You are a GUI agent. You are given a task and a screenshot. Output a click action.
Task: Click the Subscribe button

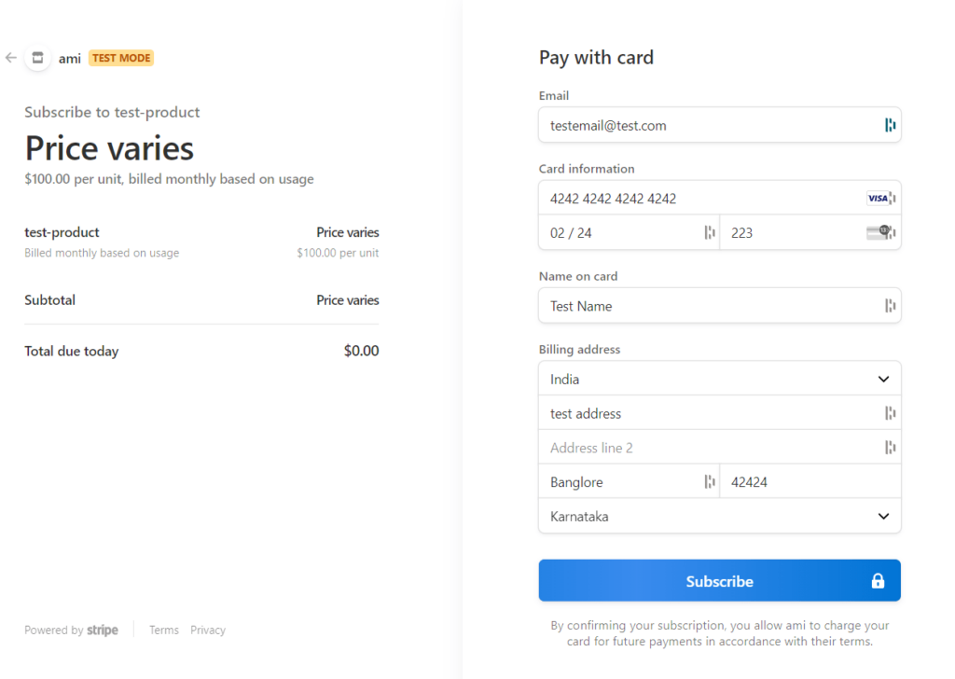coord(719,580)
